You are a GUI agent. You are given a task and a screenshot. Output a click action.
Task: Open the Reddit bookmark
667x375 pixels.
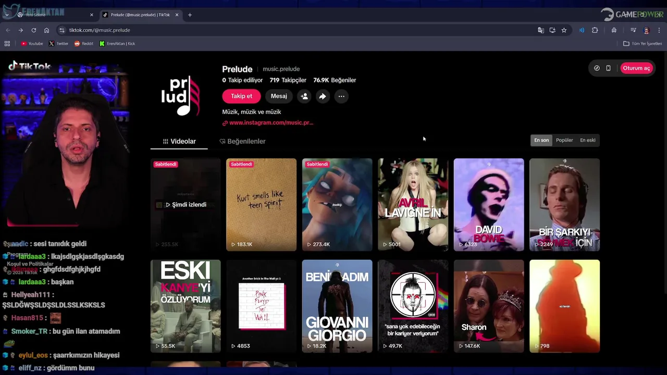click(x=84, y=44)
